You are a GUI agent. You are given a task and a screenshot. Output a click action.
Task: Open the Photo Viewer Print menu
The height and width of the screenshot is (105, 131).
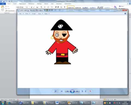click(28, 14)
